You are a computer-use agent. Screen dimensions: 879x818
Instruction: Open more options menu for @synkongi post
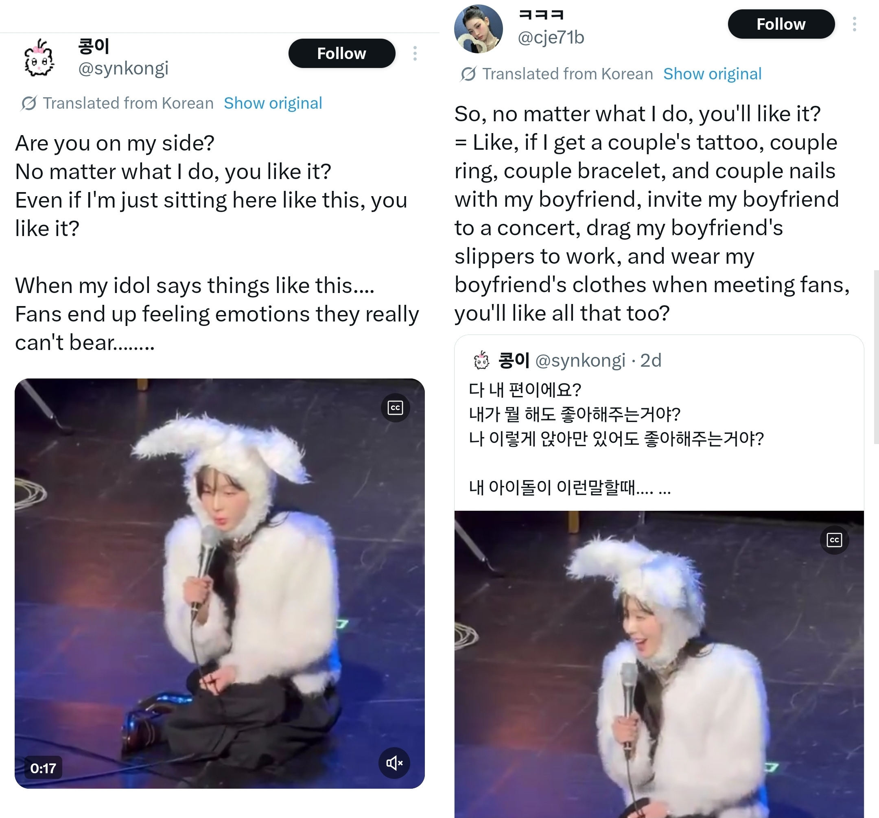point(415,53)
